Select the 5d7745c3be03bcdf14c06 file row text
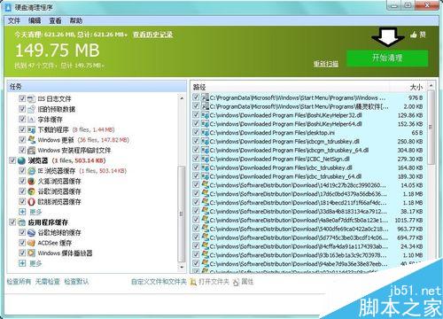The image size is (443, 319). tap(299, 237)
